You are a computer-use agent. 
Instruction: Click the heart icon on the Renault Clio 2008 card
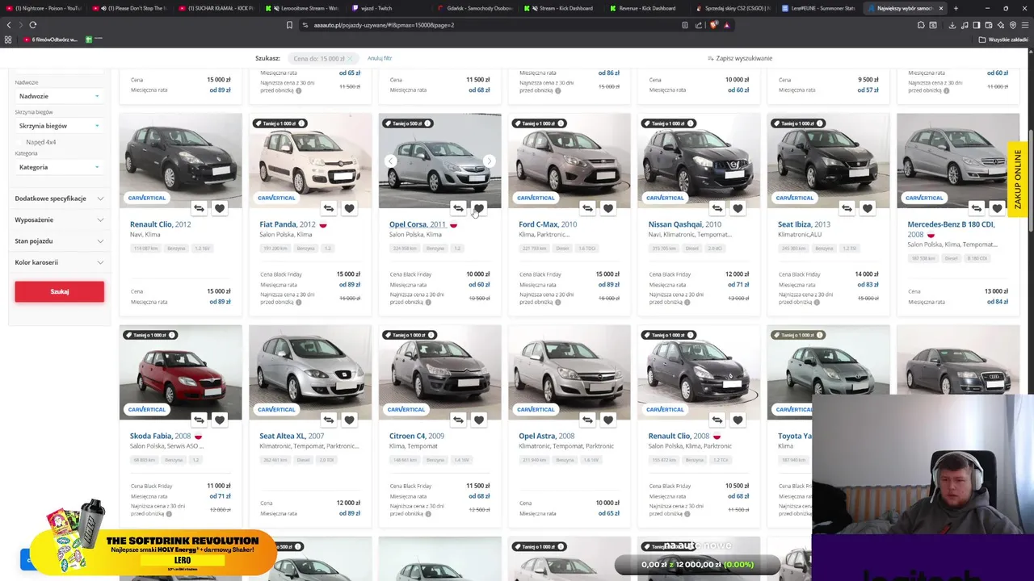(738, 420)
